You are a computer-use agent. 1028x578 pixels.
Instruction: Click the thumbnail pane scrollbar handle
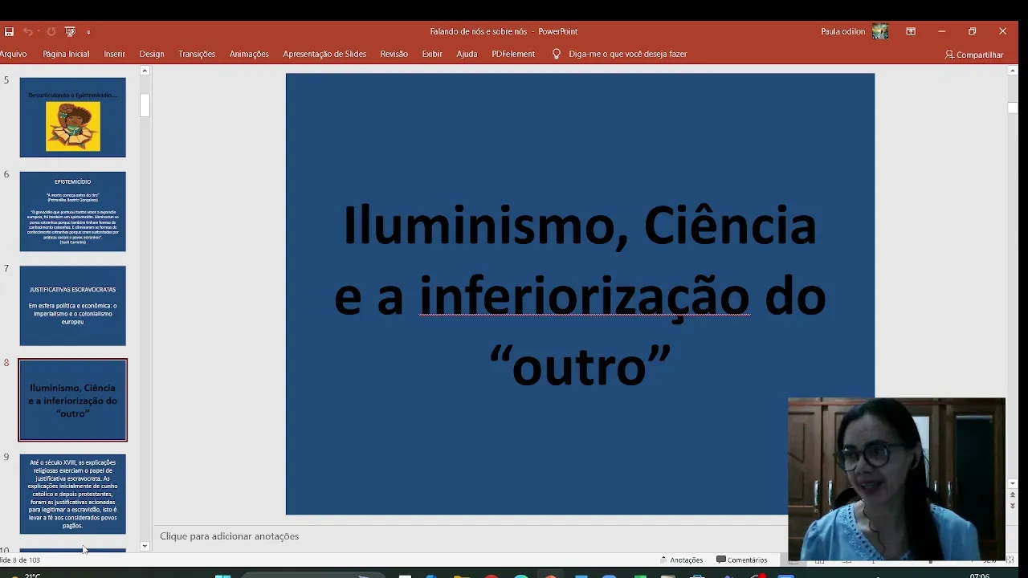point(145,105)
